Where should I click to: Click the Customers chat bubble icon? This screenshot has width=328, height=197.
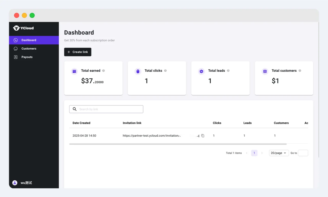[x=16, y=49]
